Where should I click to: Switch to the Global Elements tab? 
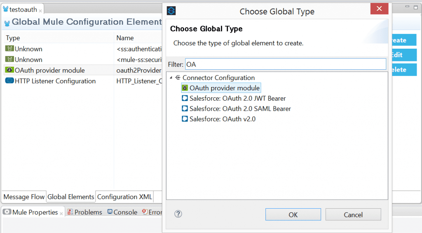tap(71, 197)
